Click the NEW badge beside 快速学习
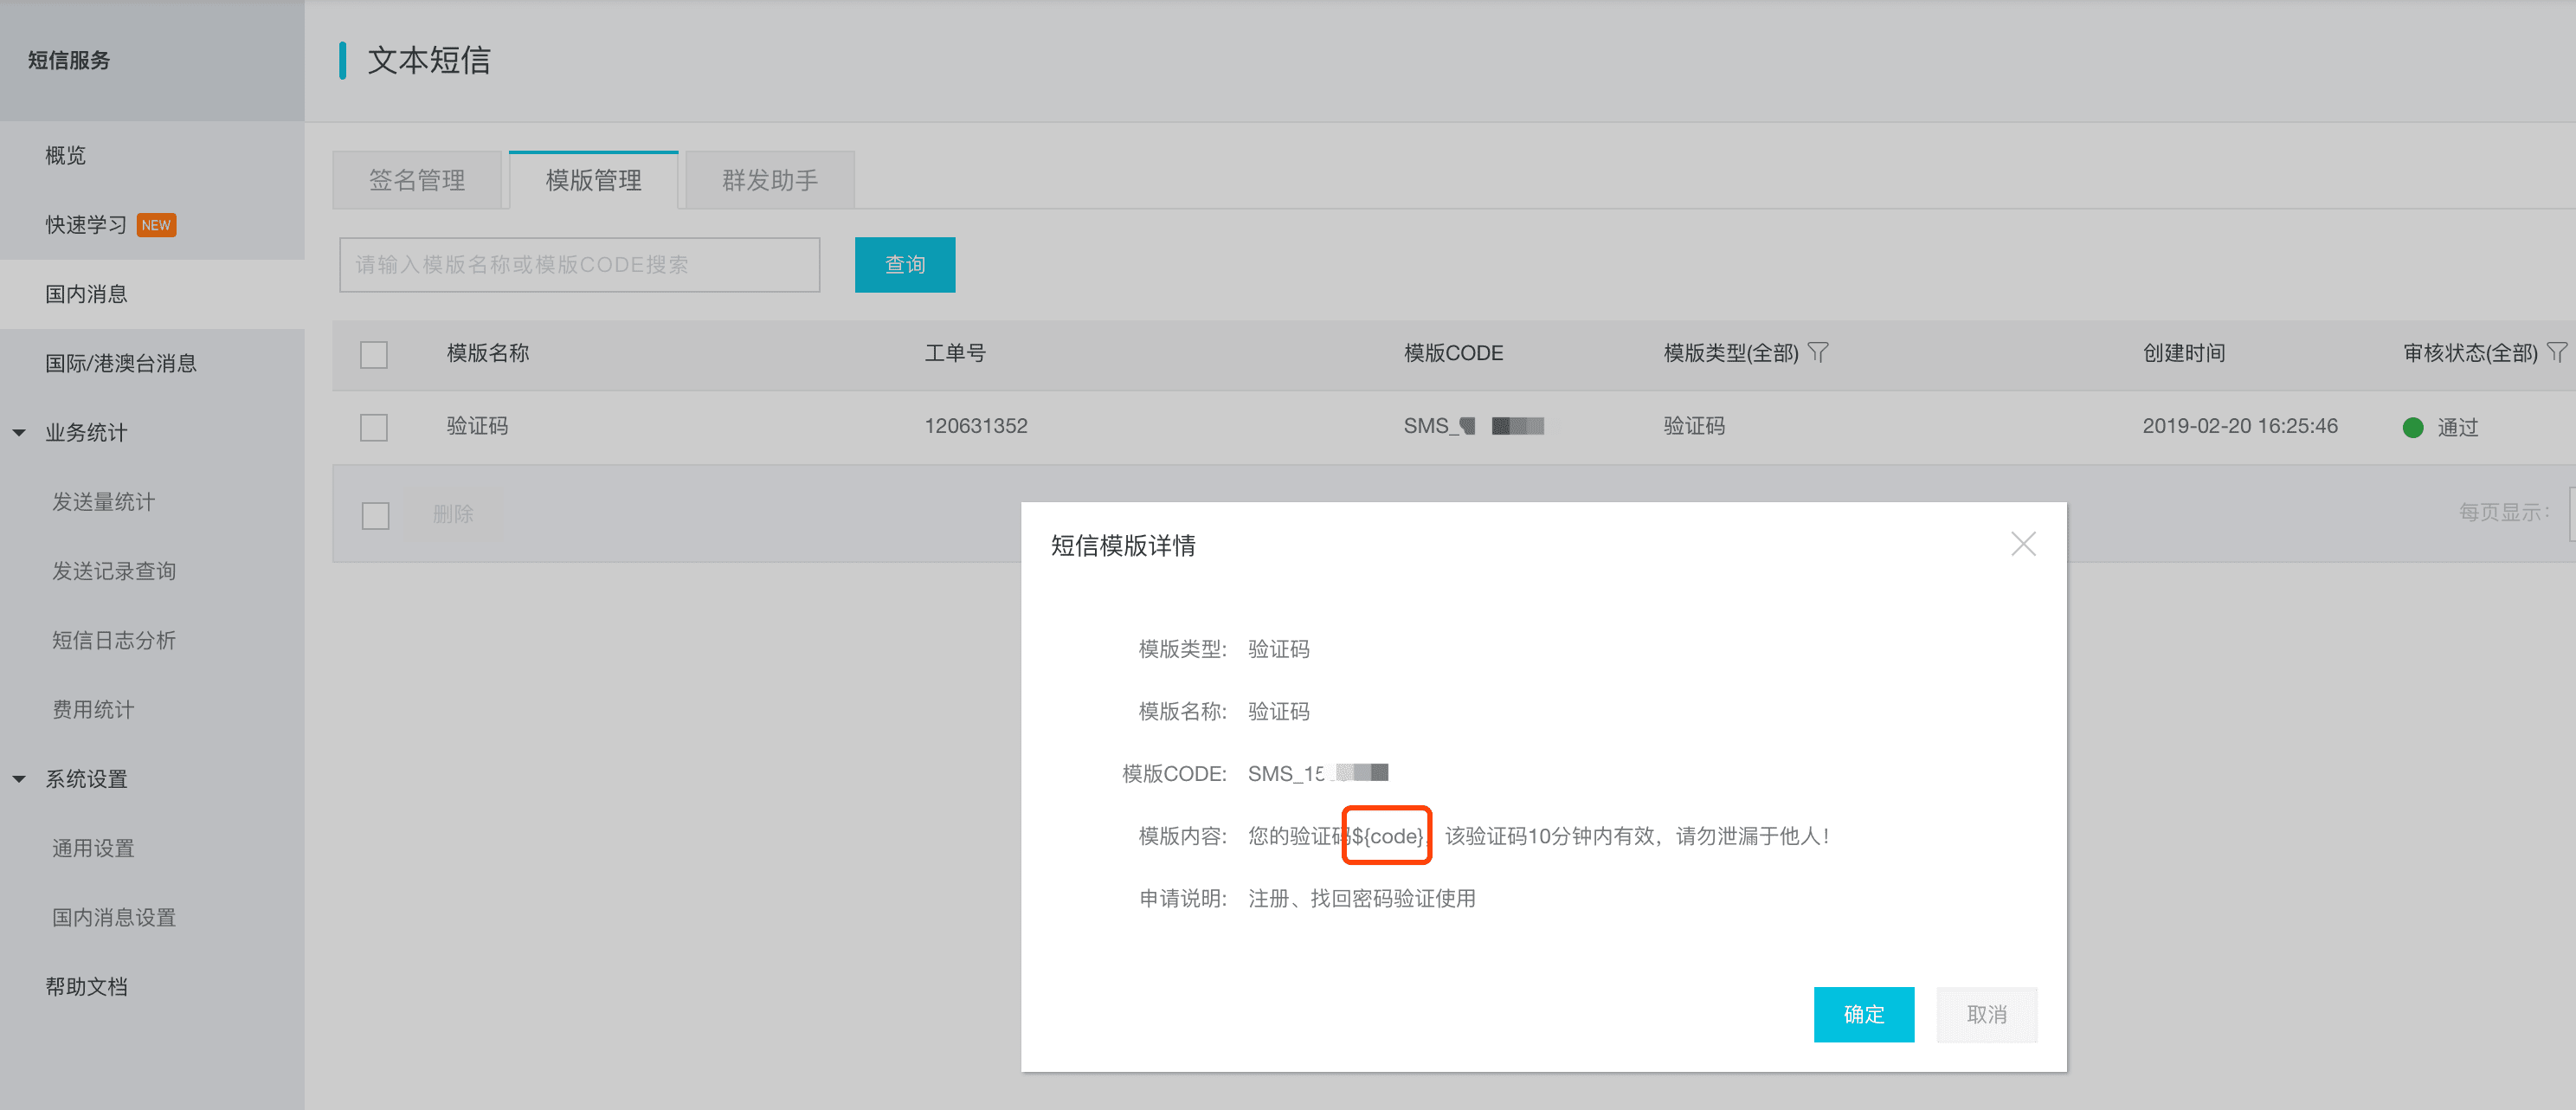 tap(156, 225)
